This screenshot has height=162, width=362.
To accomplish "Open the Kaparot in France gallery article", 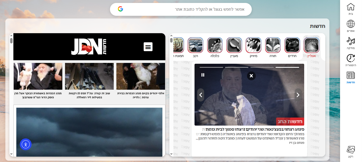I will pos(140,95).
